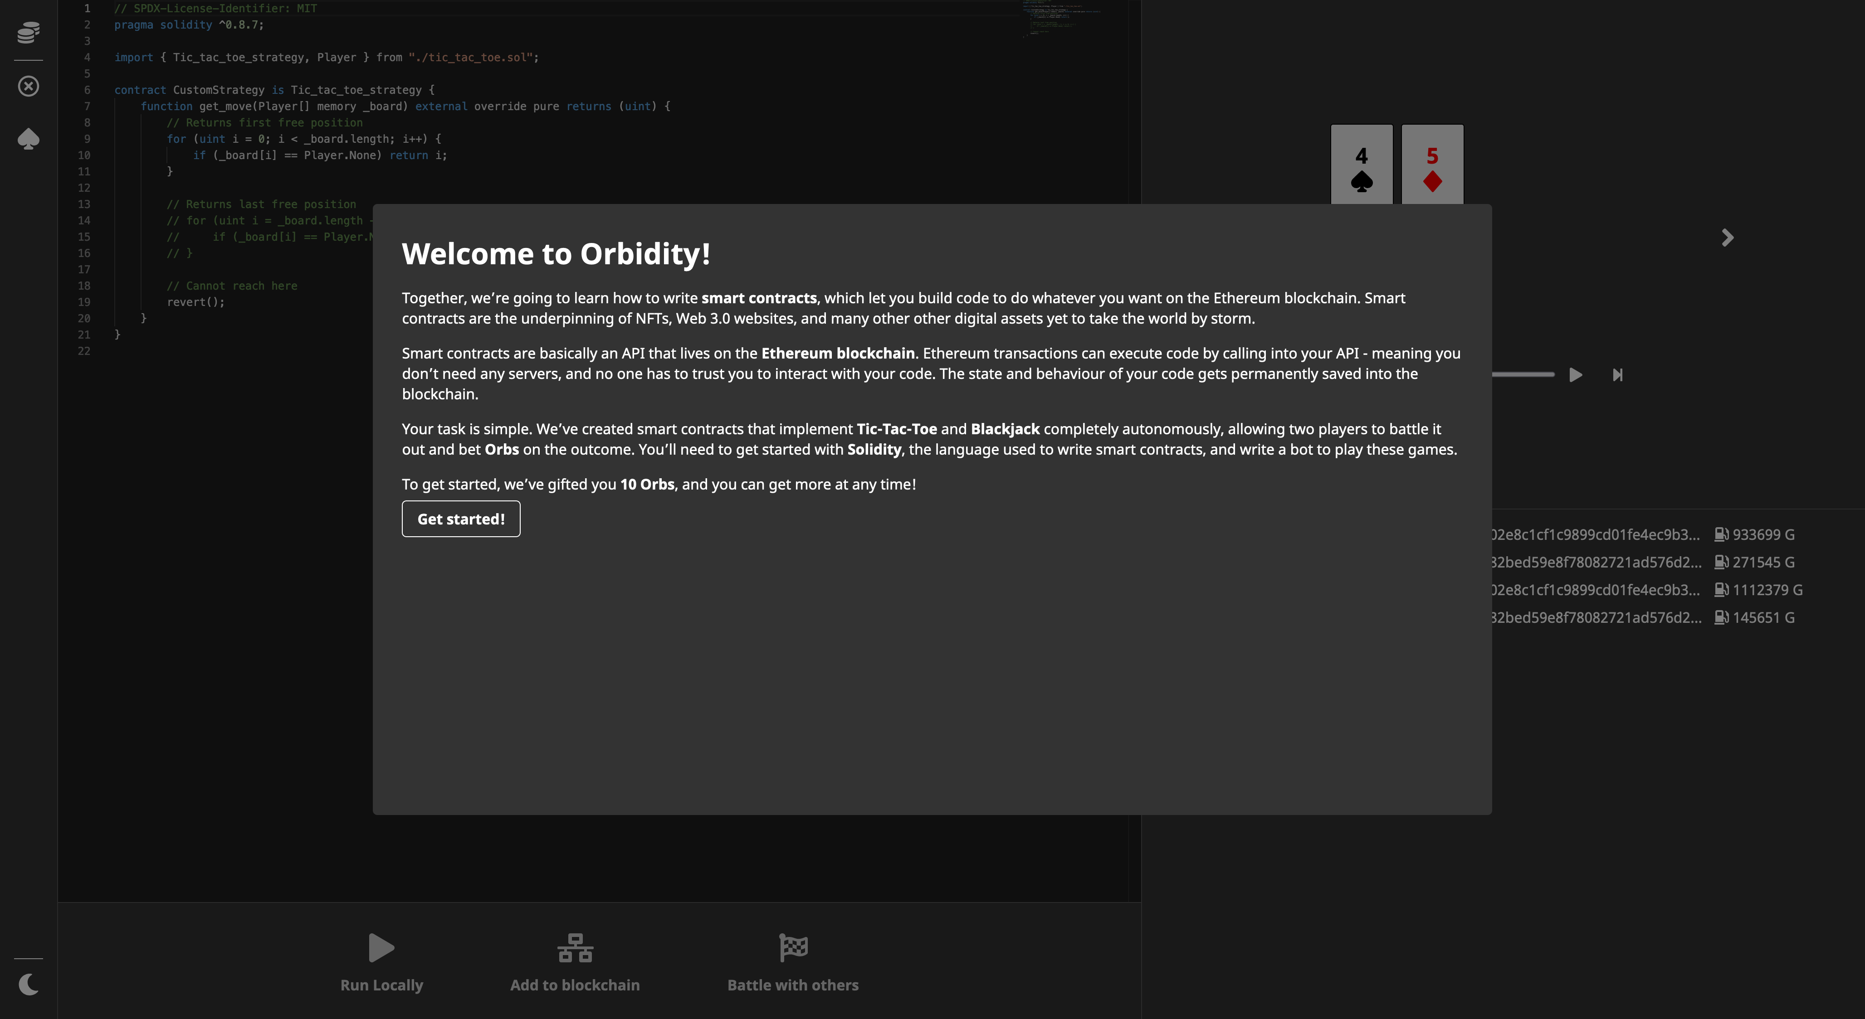
Task: Open transaction row with 933699 G gas
Action: pyautogui.click(x=1644, y=535)
